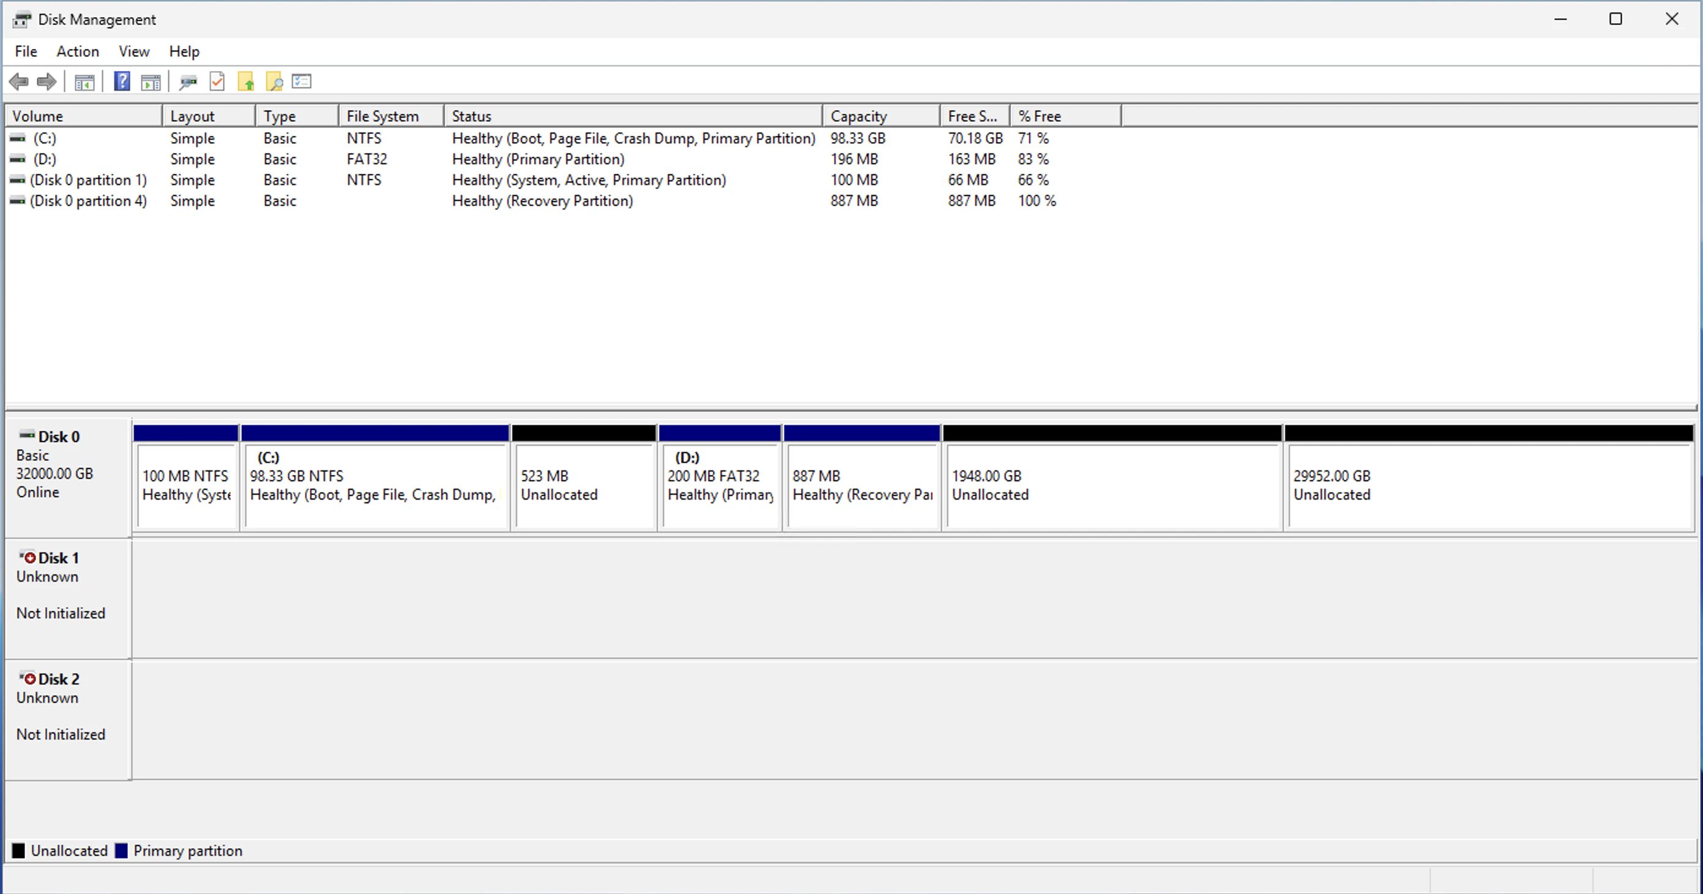Click the Disk Management title bar app icon
Screen dimensions: 1703x894
click(x=21, y=20)
